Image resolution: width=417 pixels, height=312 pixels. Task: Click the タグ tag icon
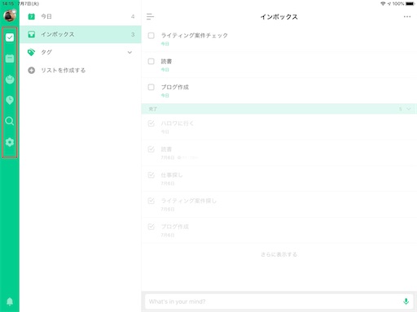(x=32, y=52)
